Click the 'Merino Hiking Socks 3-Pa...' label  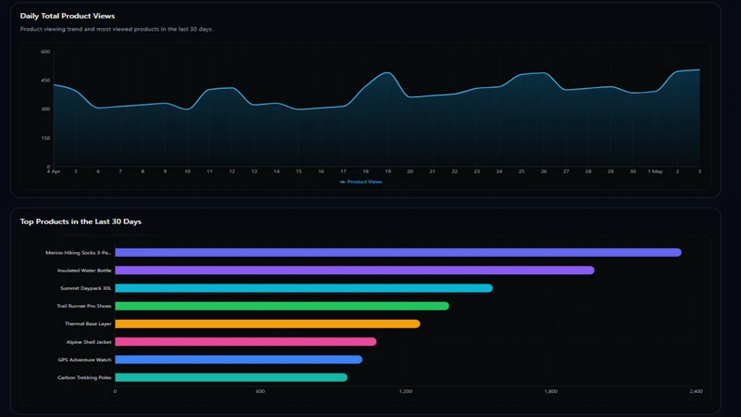point(79,252)
